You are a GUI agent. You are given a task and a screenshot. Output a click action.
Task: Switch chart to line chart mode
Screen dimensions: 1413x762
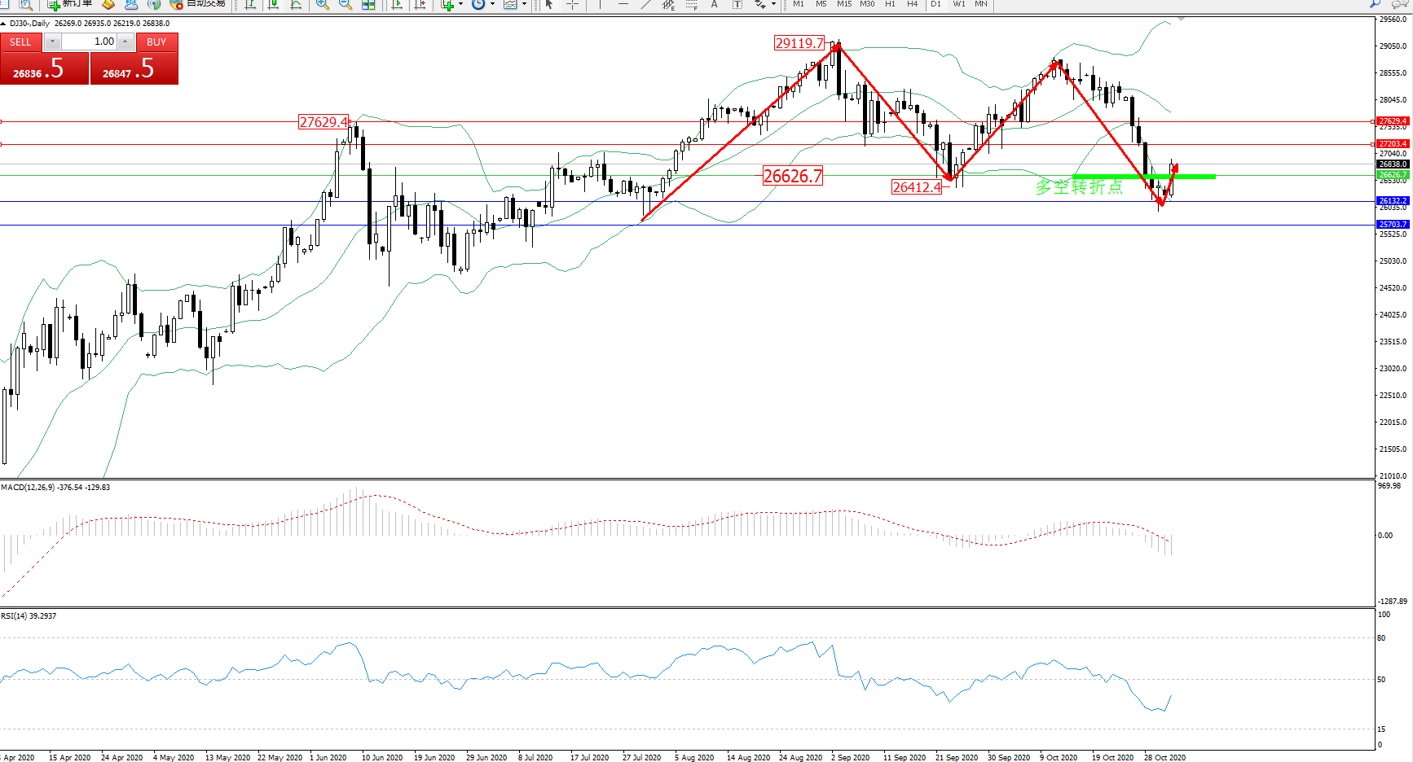[x=296, y=4]
